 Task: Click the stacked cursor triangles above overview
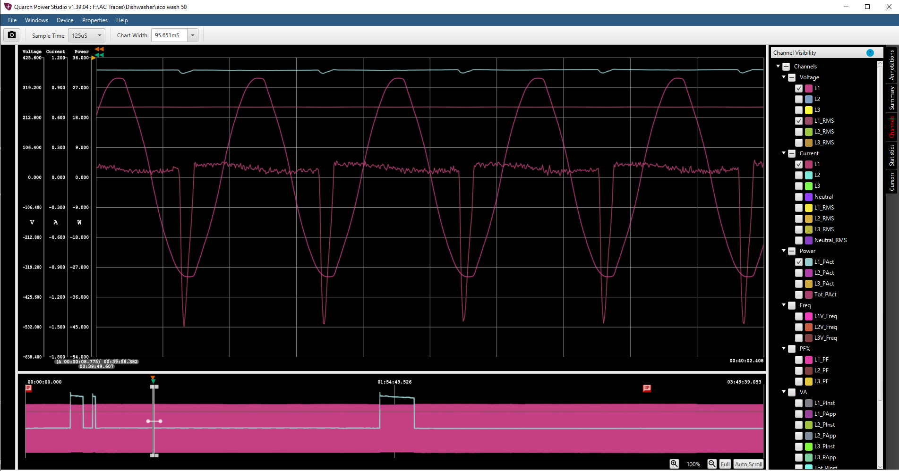coord(153,379)
